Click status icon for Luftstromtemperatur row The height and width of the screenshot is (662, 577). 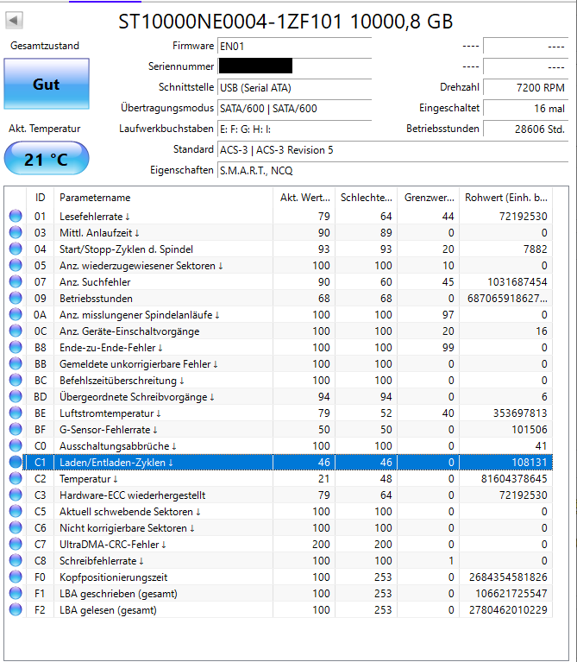[x=16, y=413]
